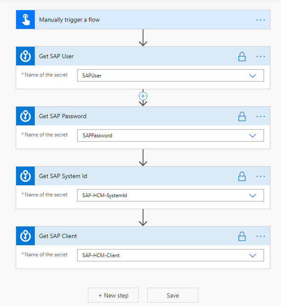The height and width of the screenshot is (306, 281).
Task: Click the lock icon on Get SAP Client
Action: point(242,236)
